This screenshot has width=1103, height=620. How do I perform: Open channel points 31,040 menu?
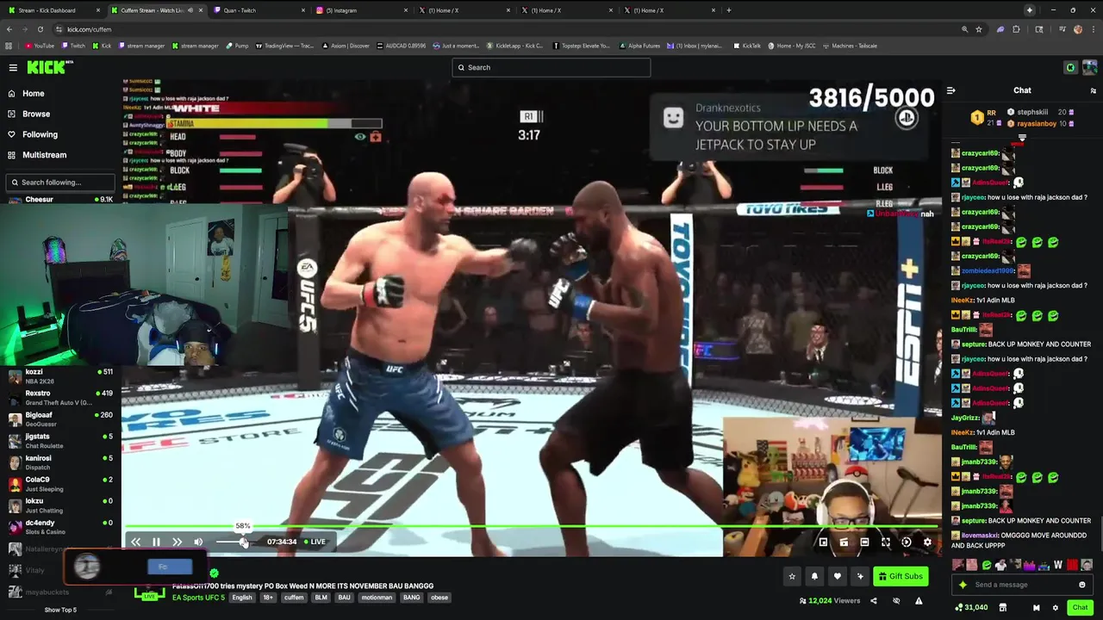pyautogui.click(x=971, y=607)
